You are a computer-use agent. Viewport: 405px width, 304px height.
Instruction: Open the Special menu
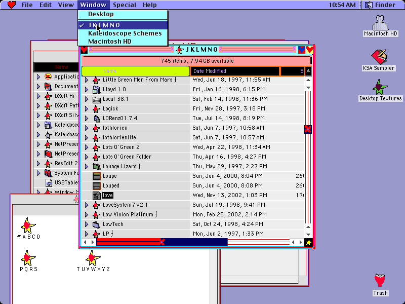click(x=125, y=5)
